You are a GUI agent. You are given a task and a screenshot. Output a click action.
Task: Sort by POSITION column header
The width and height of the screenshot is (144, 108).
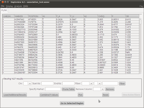pos(35,16)
